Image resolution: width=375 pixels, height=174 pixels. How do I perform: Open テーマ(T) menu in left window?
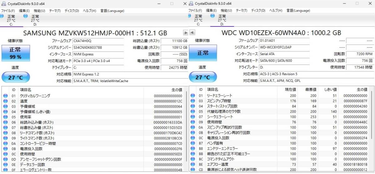coord(54,11)
